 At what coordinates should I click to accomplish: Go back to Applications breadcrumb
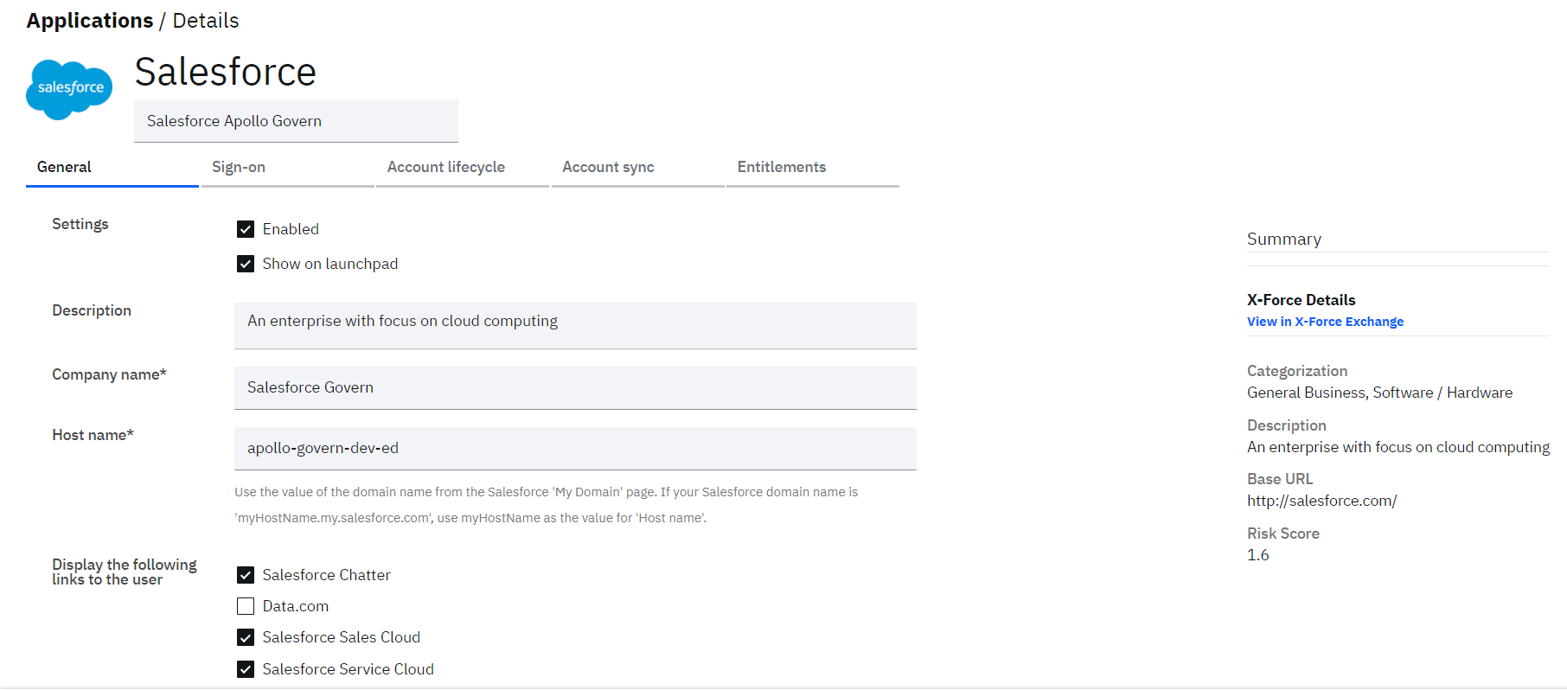(x=90, y=21)
